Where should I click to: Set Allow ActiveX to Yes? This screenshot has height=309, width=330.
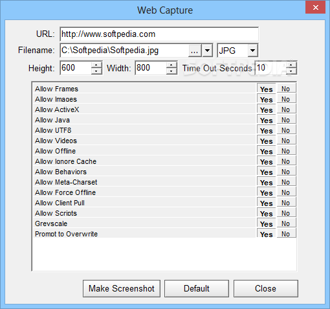tap(266, 109)
